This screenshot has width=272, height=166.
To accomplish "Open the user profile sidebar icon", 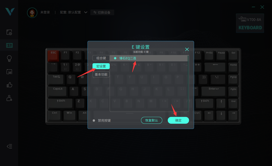I will 9,98.
